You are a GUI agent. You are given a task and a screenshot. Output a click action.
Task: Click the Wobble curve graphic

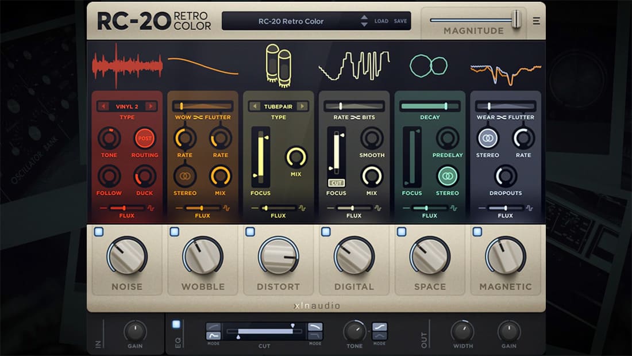(x=203, y=66)
